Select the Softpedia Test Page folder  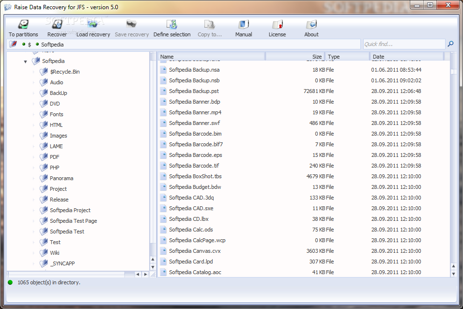click(x=73, y=221)
